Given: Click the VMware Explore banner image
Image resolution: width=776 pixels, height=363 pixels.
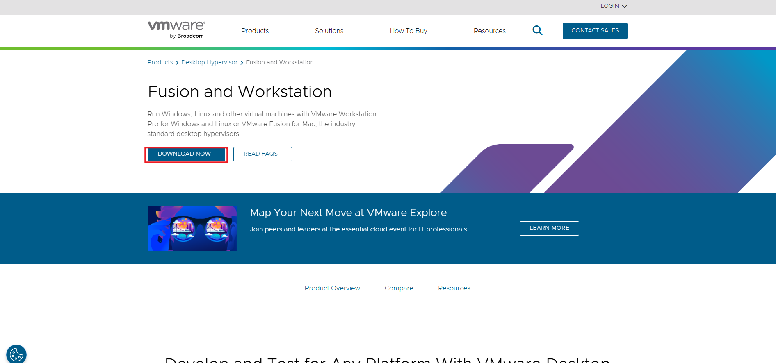Looking at the screenshot, I should pyautogui.click(x=192, y=228).
